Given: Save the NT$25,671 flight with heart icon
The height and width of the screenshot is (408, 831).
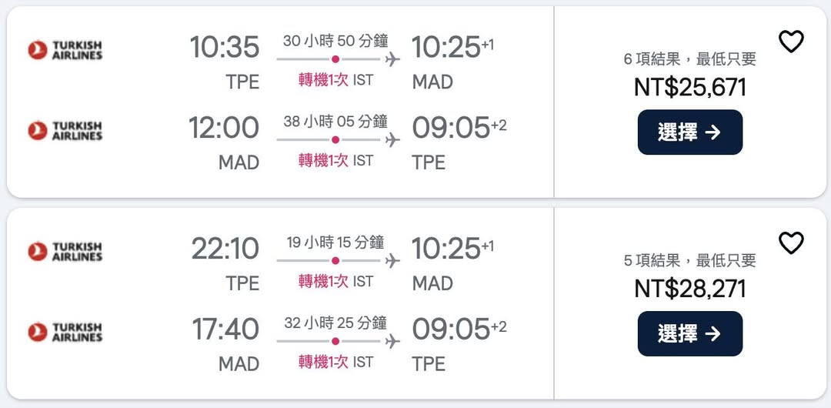Looking at the screenshot, I should 791,42.
